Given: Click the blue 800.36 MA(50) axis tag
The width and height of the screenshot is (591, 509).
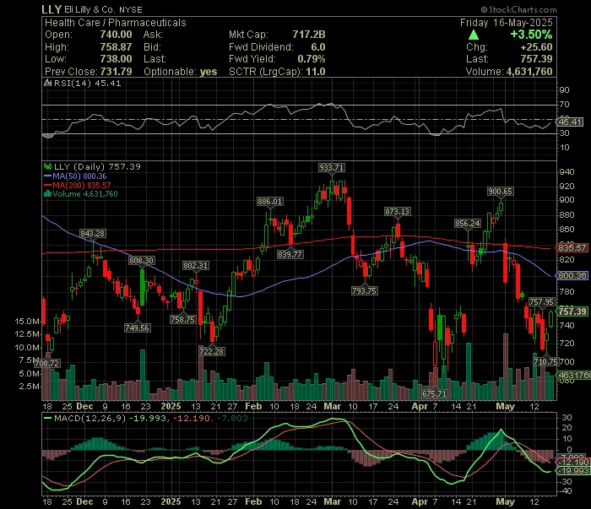Looking at the screenshot, I should [572, 275].
